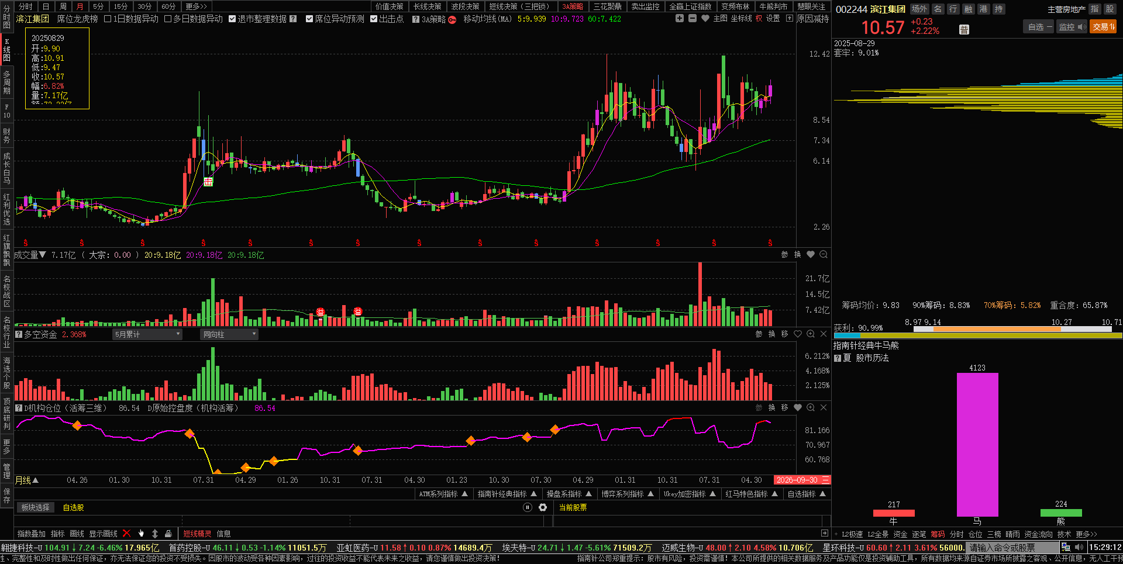Screen dimensions: 1123x564
Task: Click heart icon in the 多空资金 panel
Action: 798,334
